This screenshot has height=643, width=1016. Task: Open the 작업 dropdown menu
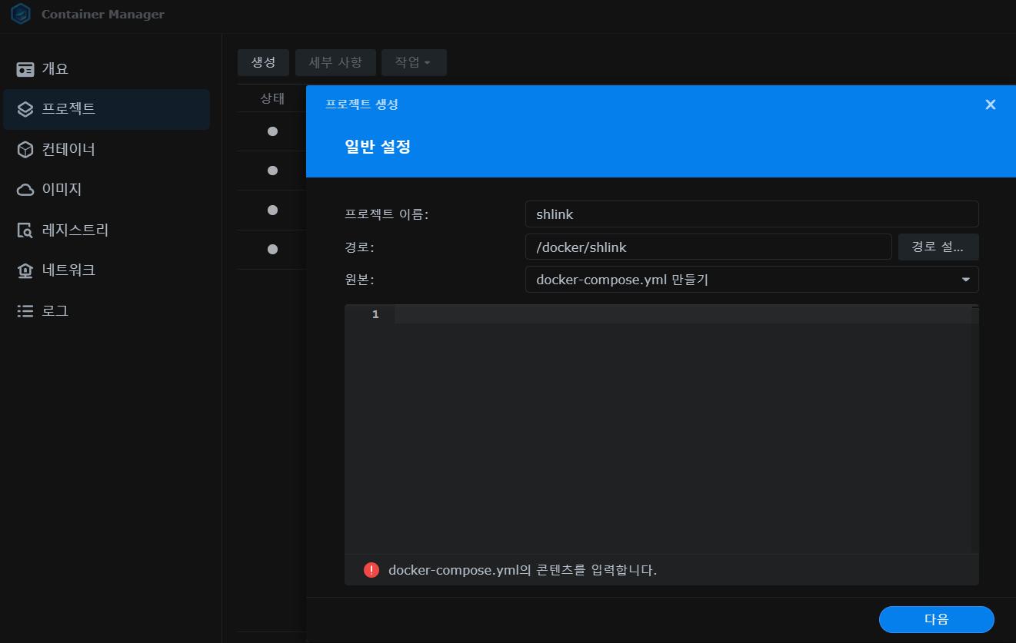413,62
